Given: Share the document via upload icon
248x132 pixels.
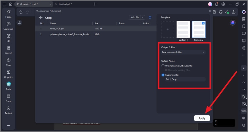Looking at the screenshot, I should click(x=234, y=12).
